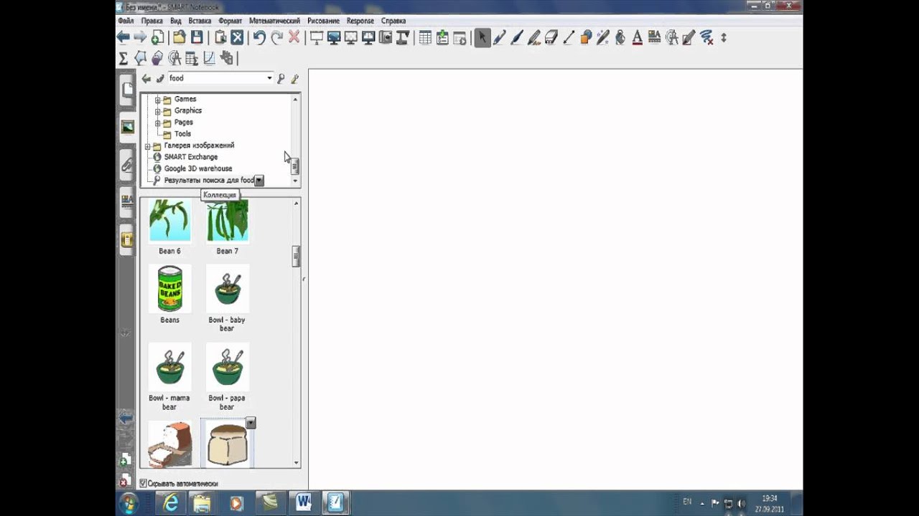919x516 pixels.
Task: Open the Файл menu
Action: [x=126, y=21]
